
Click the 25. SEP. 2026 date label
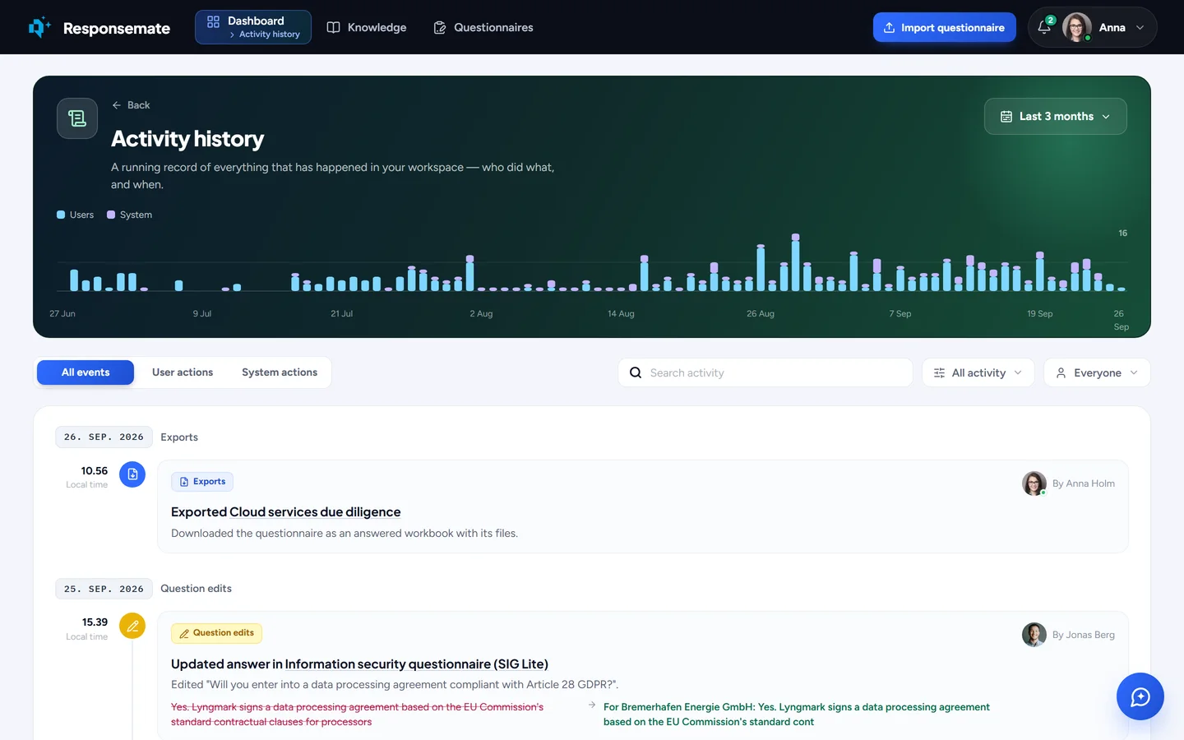pos(104,589)
